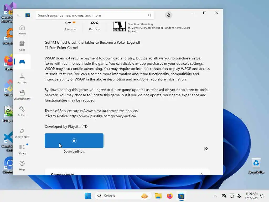The width and height of the screenshot is (269, 202).
Task: Select Git Bash desktop shortcut
Action: coord(8,88)
